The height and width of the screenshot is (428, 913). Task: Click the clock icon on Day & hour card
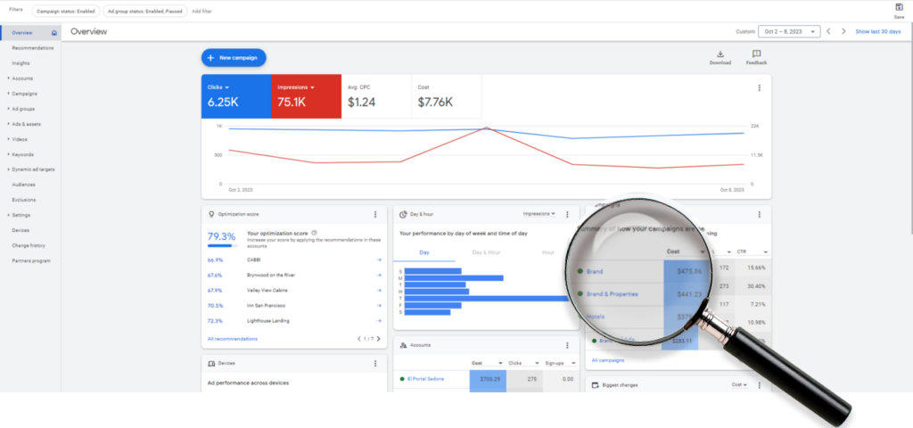403,214
